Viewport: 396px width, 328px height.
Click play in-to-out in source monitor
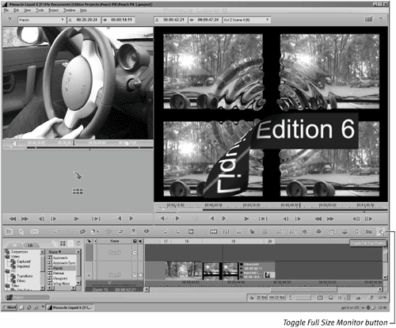97,219
